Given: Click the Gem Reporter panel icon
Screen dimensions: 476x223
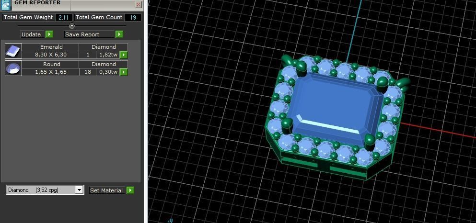Looking at the screenshot, I should click(5, 5).
